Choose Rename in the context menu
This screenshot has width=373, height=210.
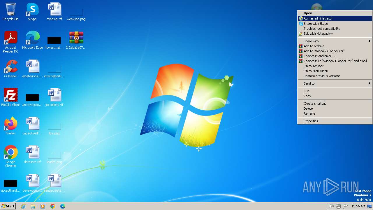tap(335, 113)
